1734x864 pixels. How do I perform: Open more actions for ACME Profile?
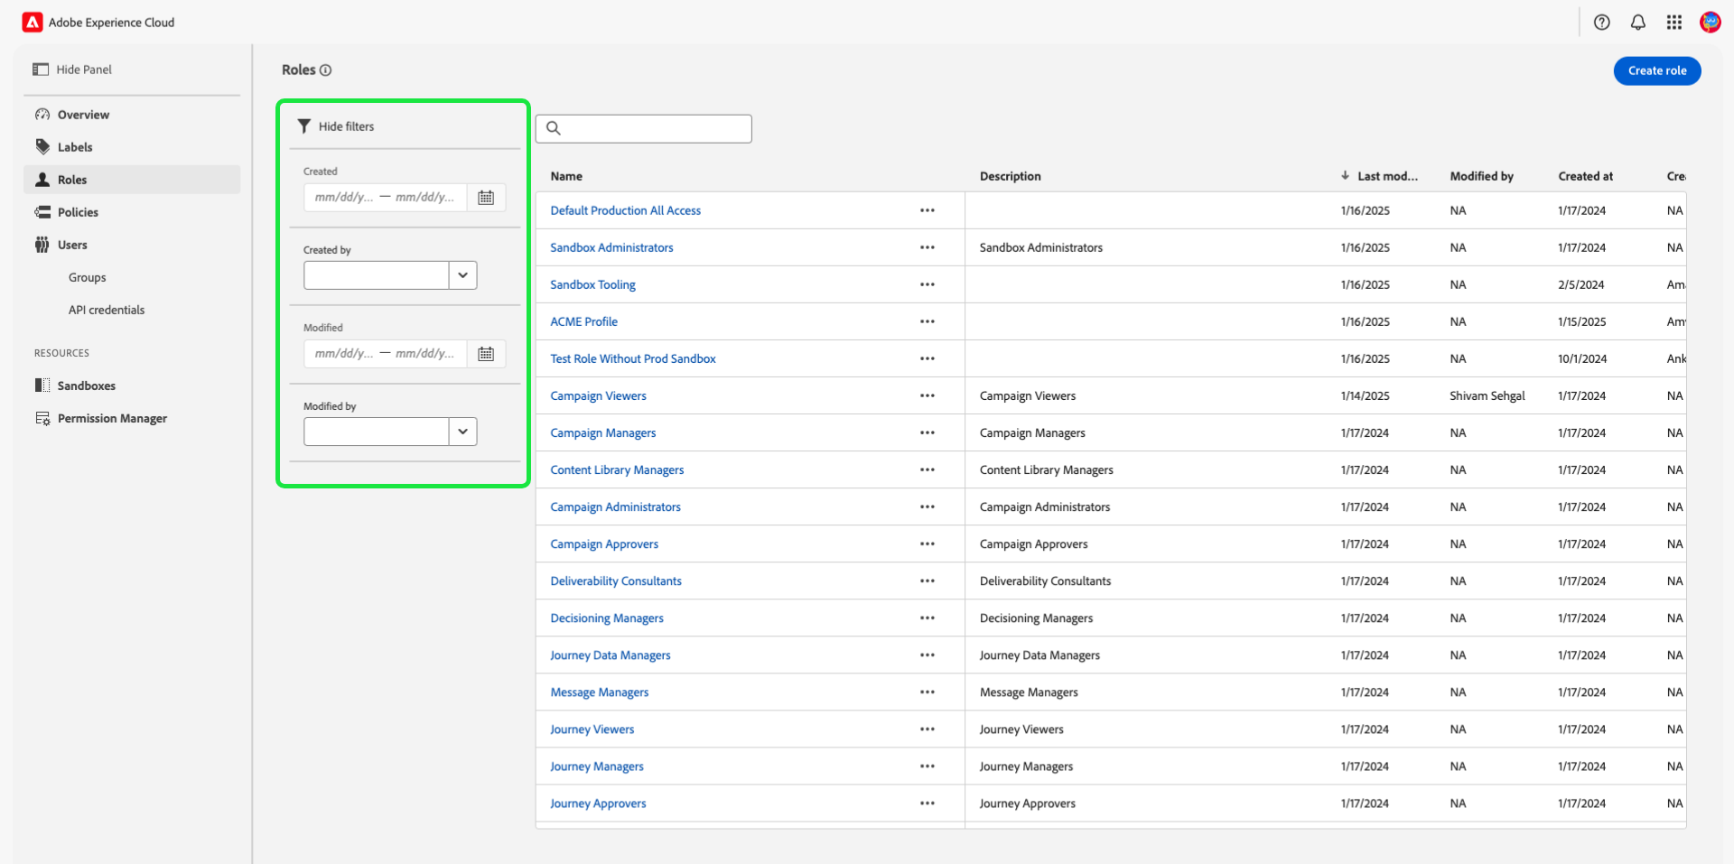[x=928, y=321]
